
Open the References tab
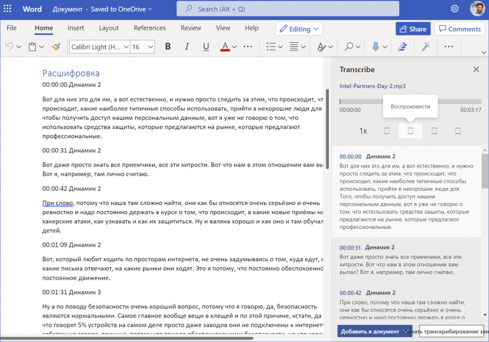point(150,28)
